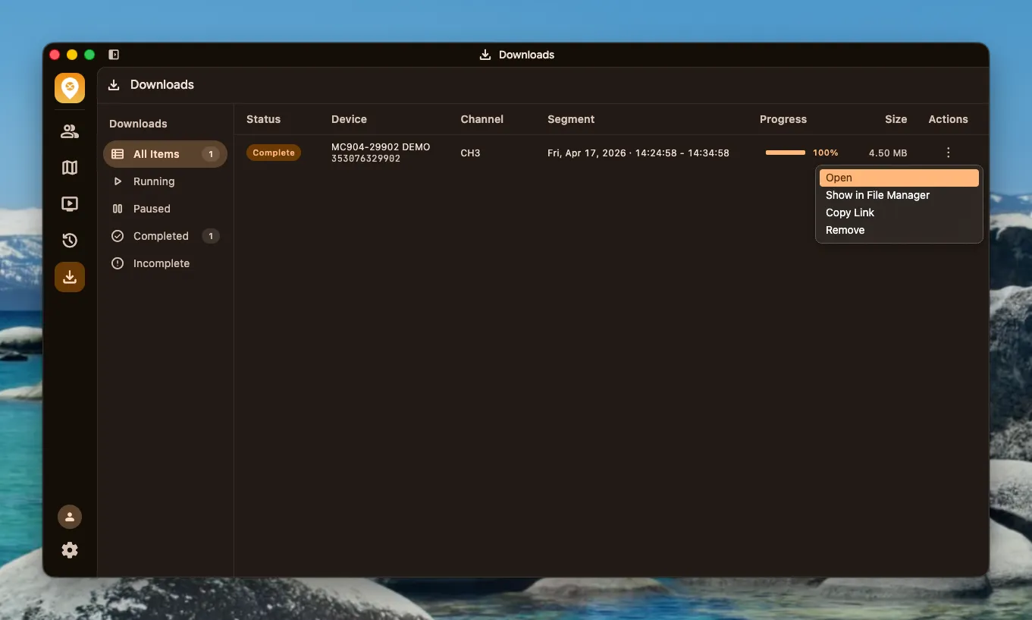Click the Progress column header
1032x620 pixels.
coord(783,119)
